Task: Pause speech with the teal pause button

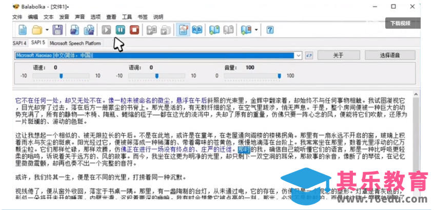Action: tap(121, 30)
